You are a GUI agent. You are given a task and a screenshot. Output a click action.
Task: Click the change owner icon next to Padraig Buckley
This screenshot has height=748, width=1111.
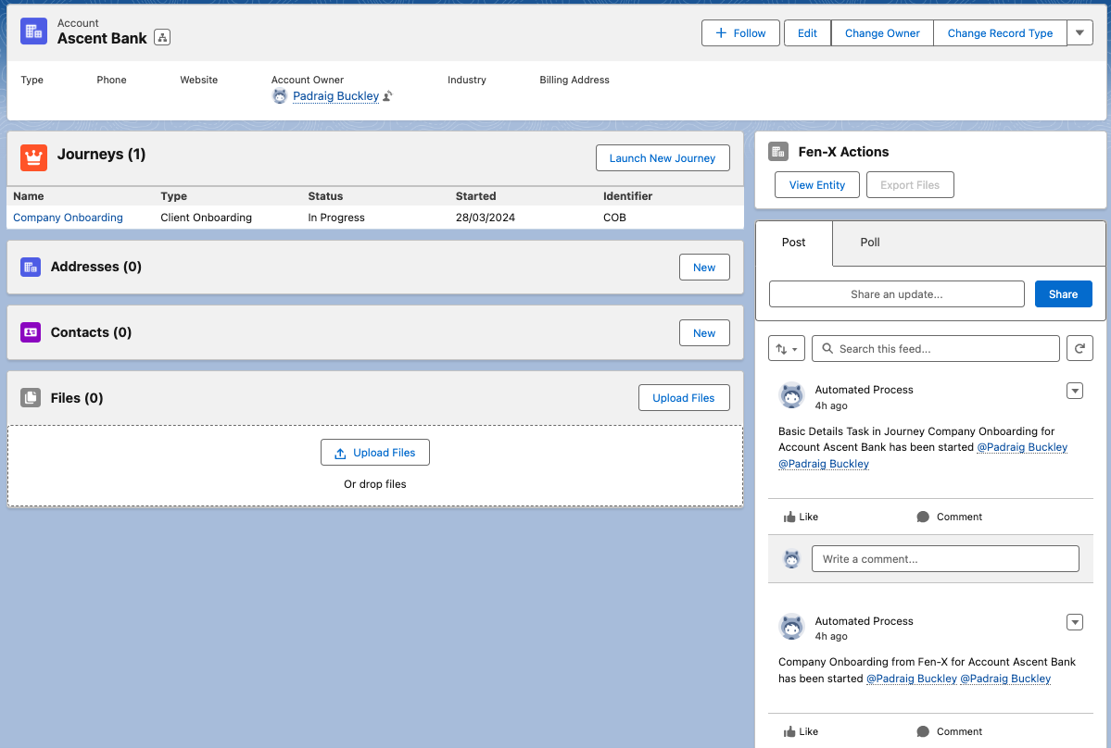click(387, 95)
